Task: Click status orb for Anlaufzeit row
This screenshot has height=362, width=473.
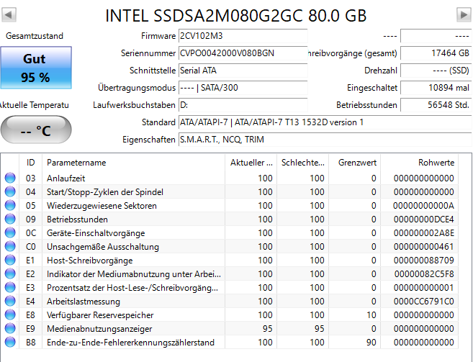Action: pyautogui.click(x=10, y=178)
